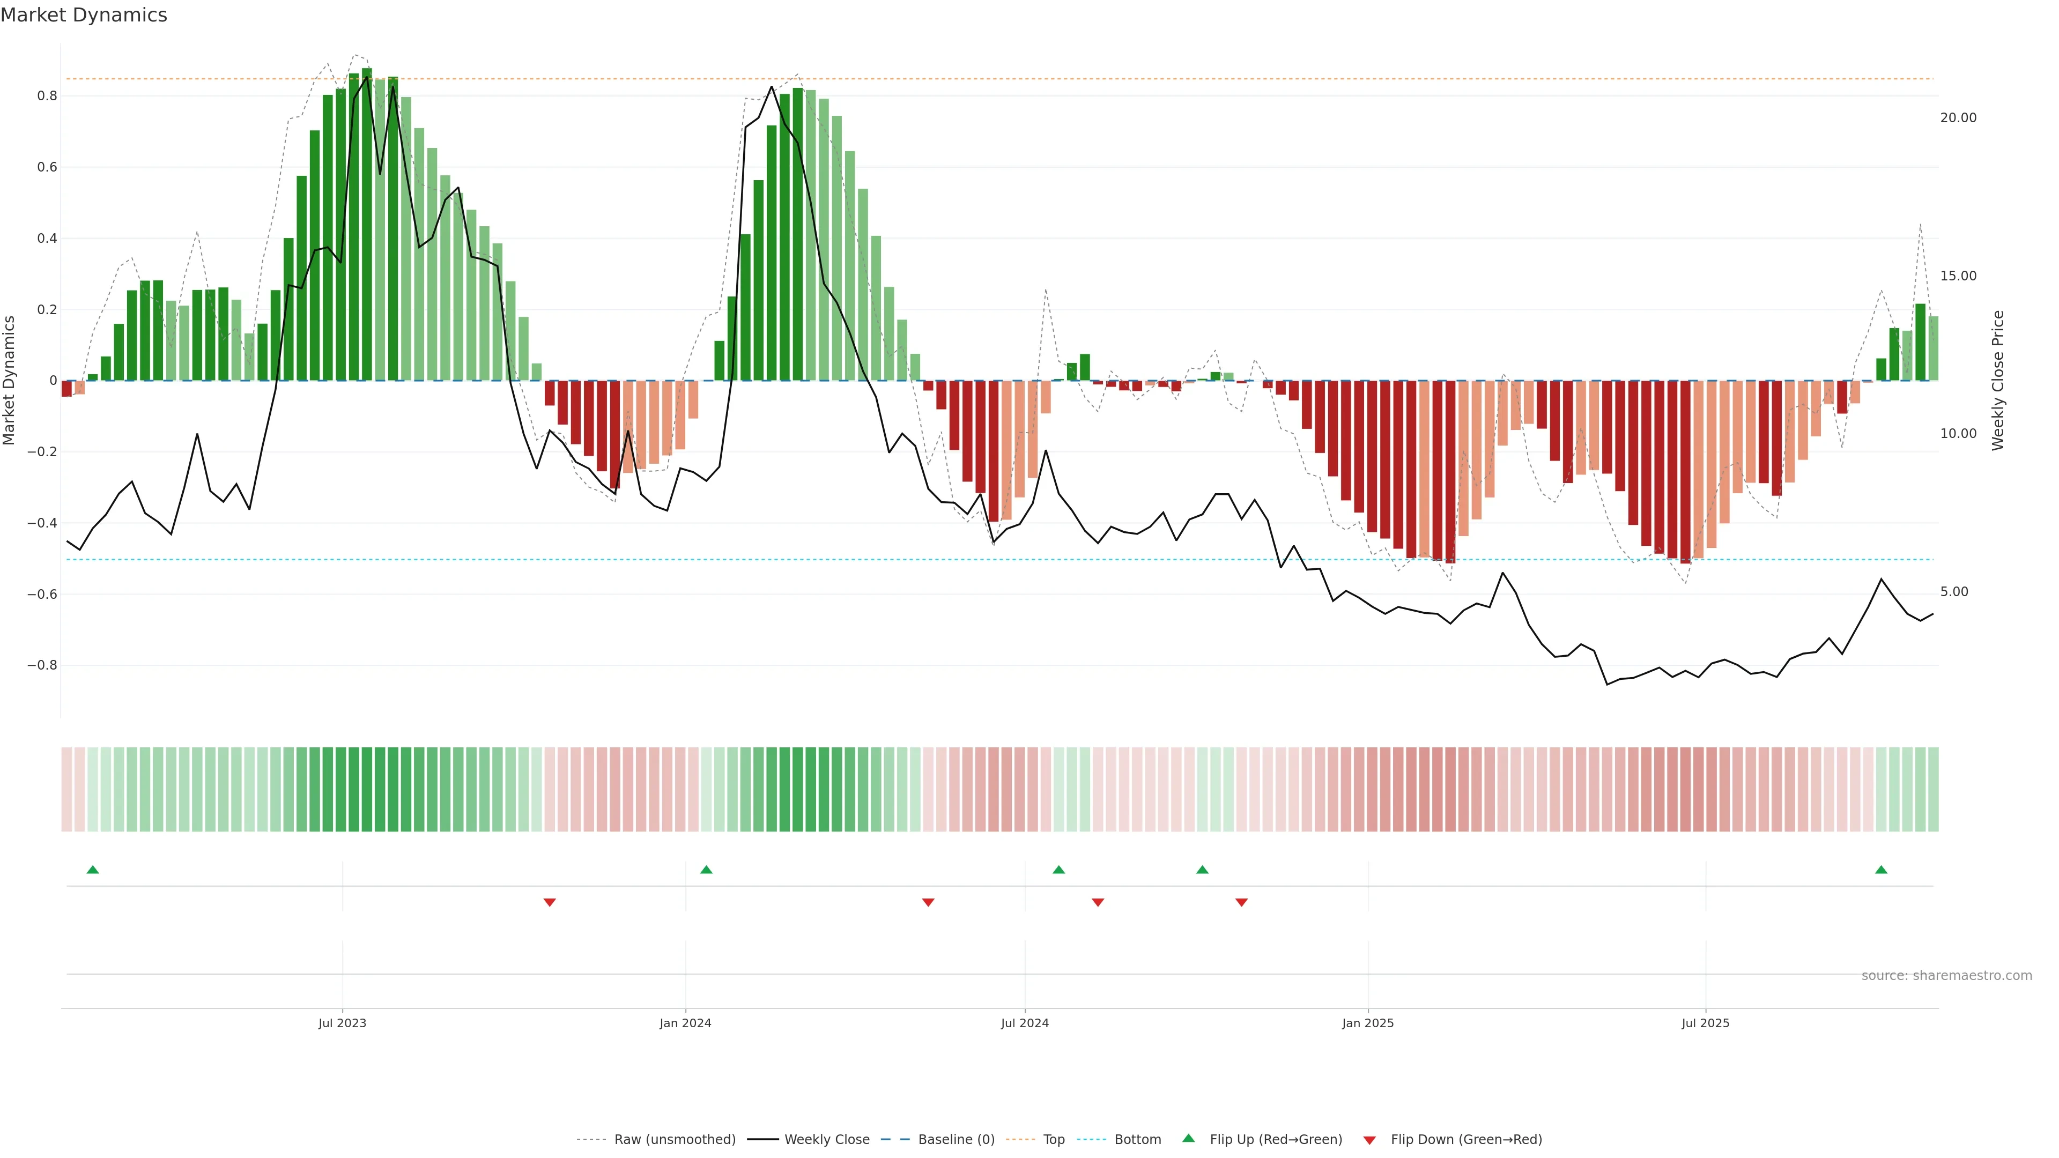
Task: Click the Jul 2023 x-axis label
Action: 342,1023
